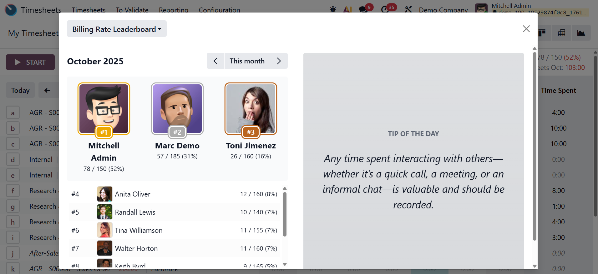Click the wrench and screwdriver tools icon
The height and width of the screenshot is (274, 598).
(408, 10)
